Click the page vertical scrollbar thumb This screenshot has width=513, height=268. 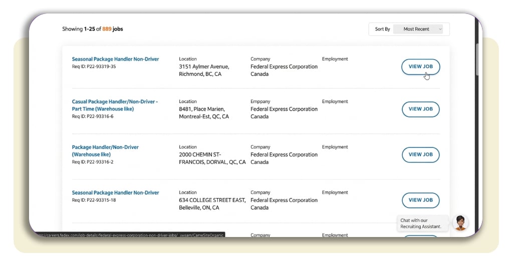click(477, 59)
